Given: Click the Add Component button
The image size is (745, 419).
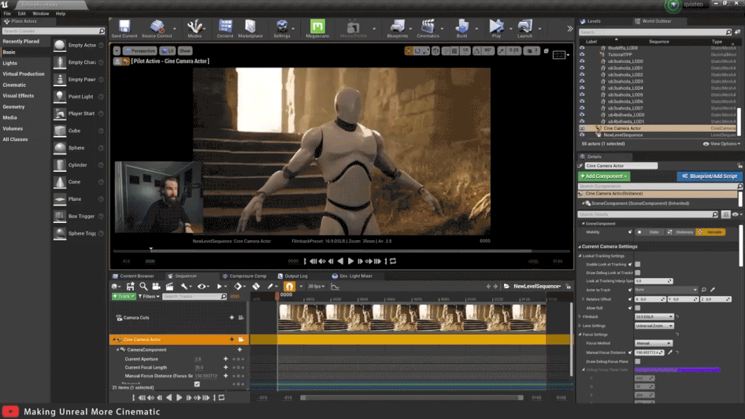Looking at the screenshot, I should 604,176.
